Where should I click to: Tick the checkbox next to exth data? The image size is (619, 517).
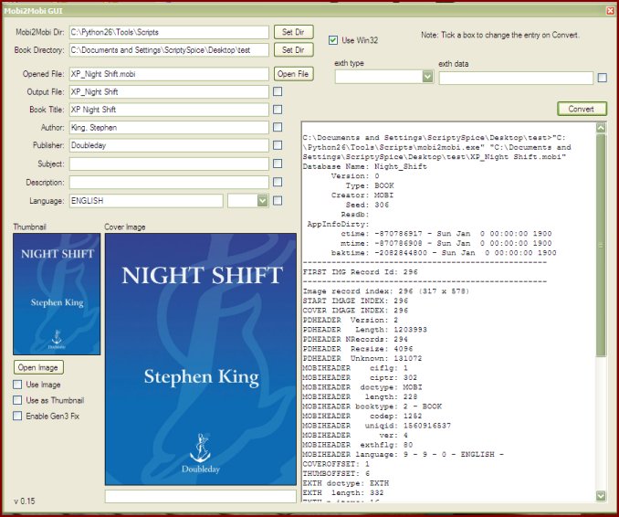(x=602, y=79)
